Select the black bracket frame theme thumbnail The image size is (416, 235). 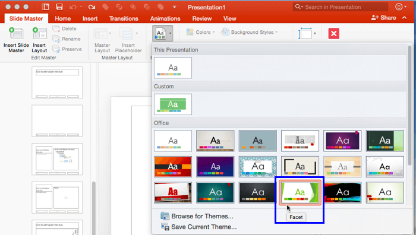tap(300, 166)
